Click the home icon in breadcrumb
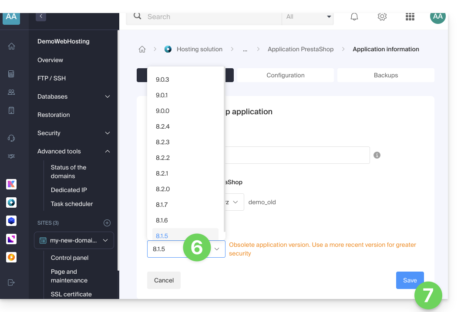461x312 pixels. click(142, 50)
